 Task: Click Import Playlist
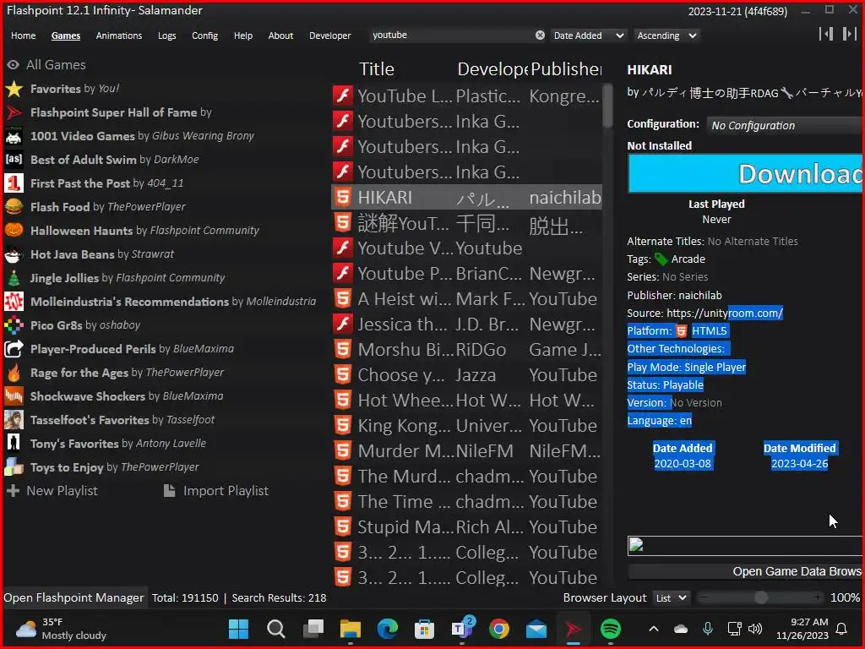216,491
